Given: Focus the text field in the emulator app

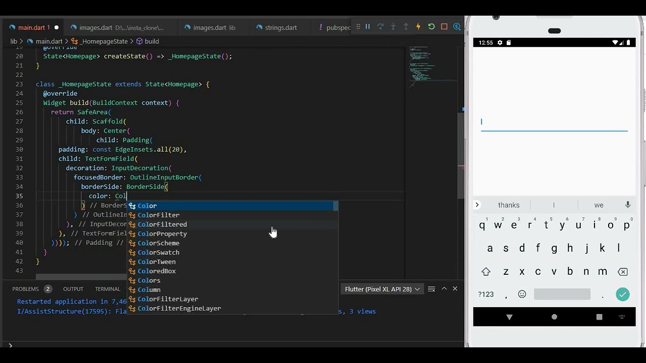Looking at the screenshot, I should point(554,122).
